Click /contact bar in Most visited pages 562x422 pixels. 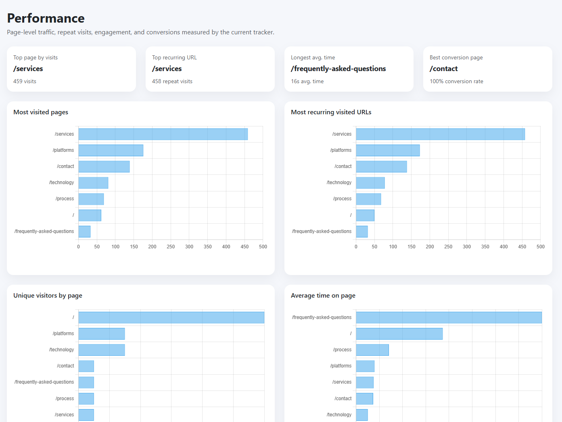pyautogui.click(x=104, y=166)
